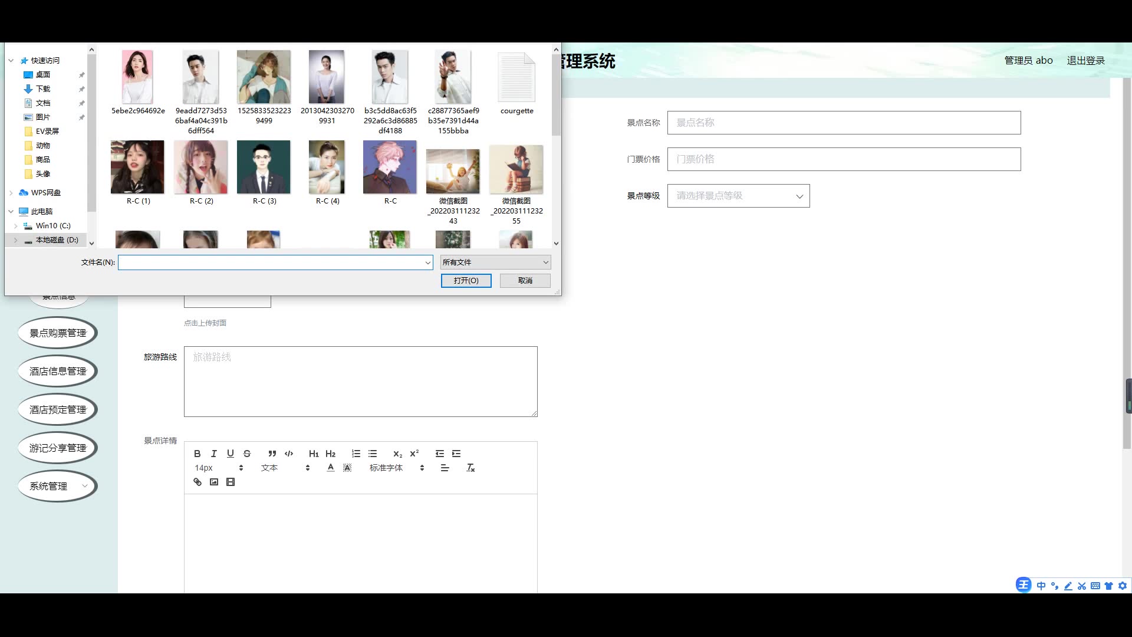This screenshot has height=637, width=1132.
Task: Click the 管理员 abo account label
Action: [1028, 61]
